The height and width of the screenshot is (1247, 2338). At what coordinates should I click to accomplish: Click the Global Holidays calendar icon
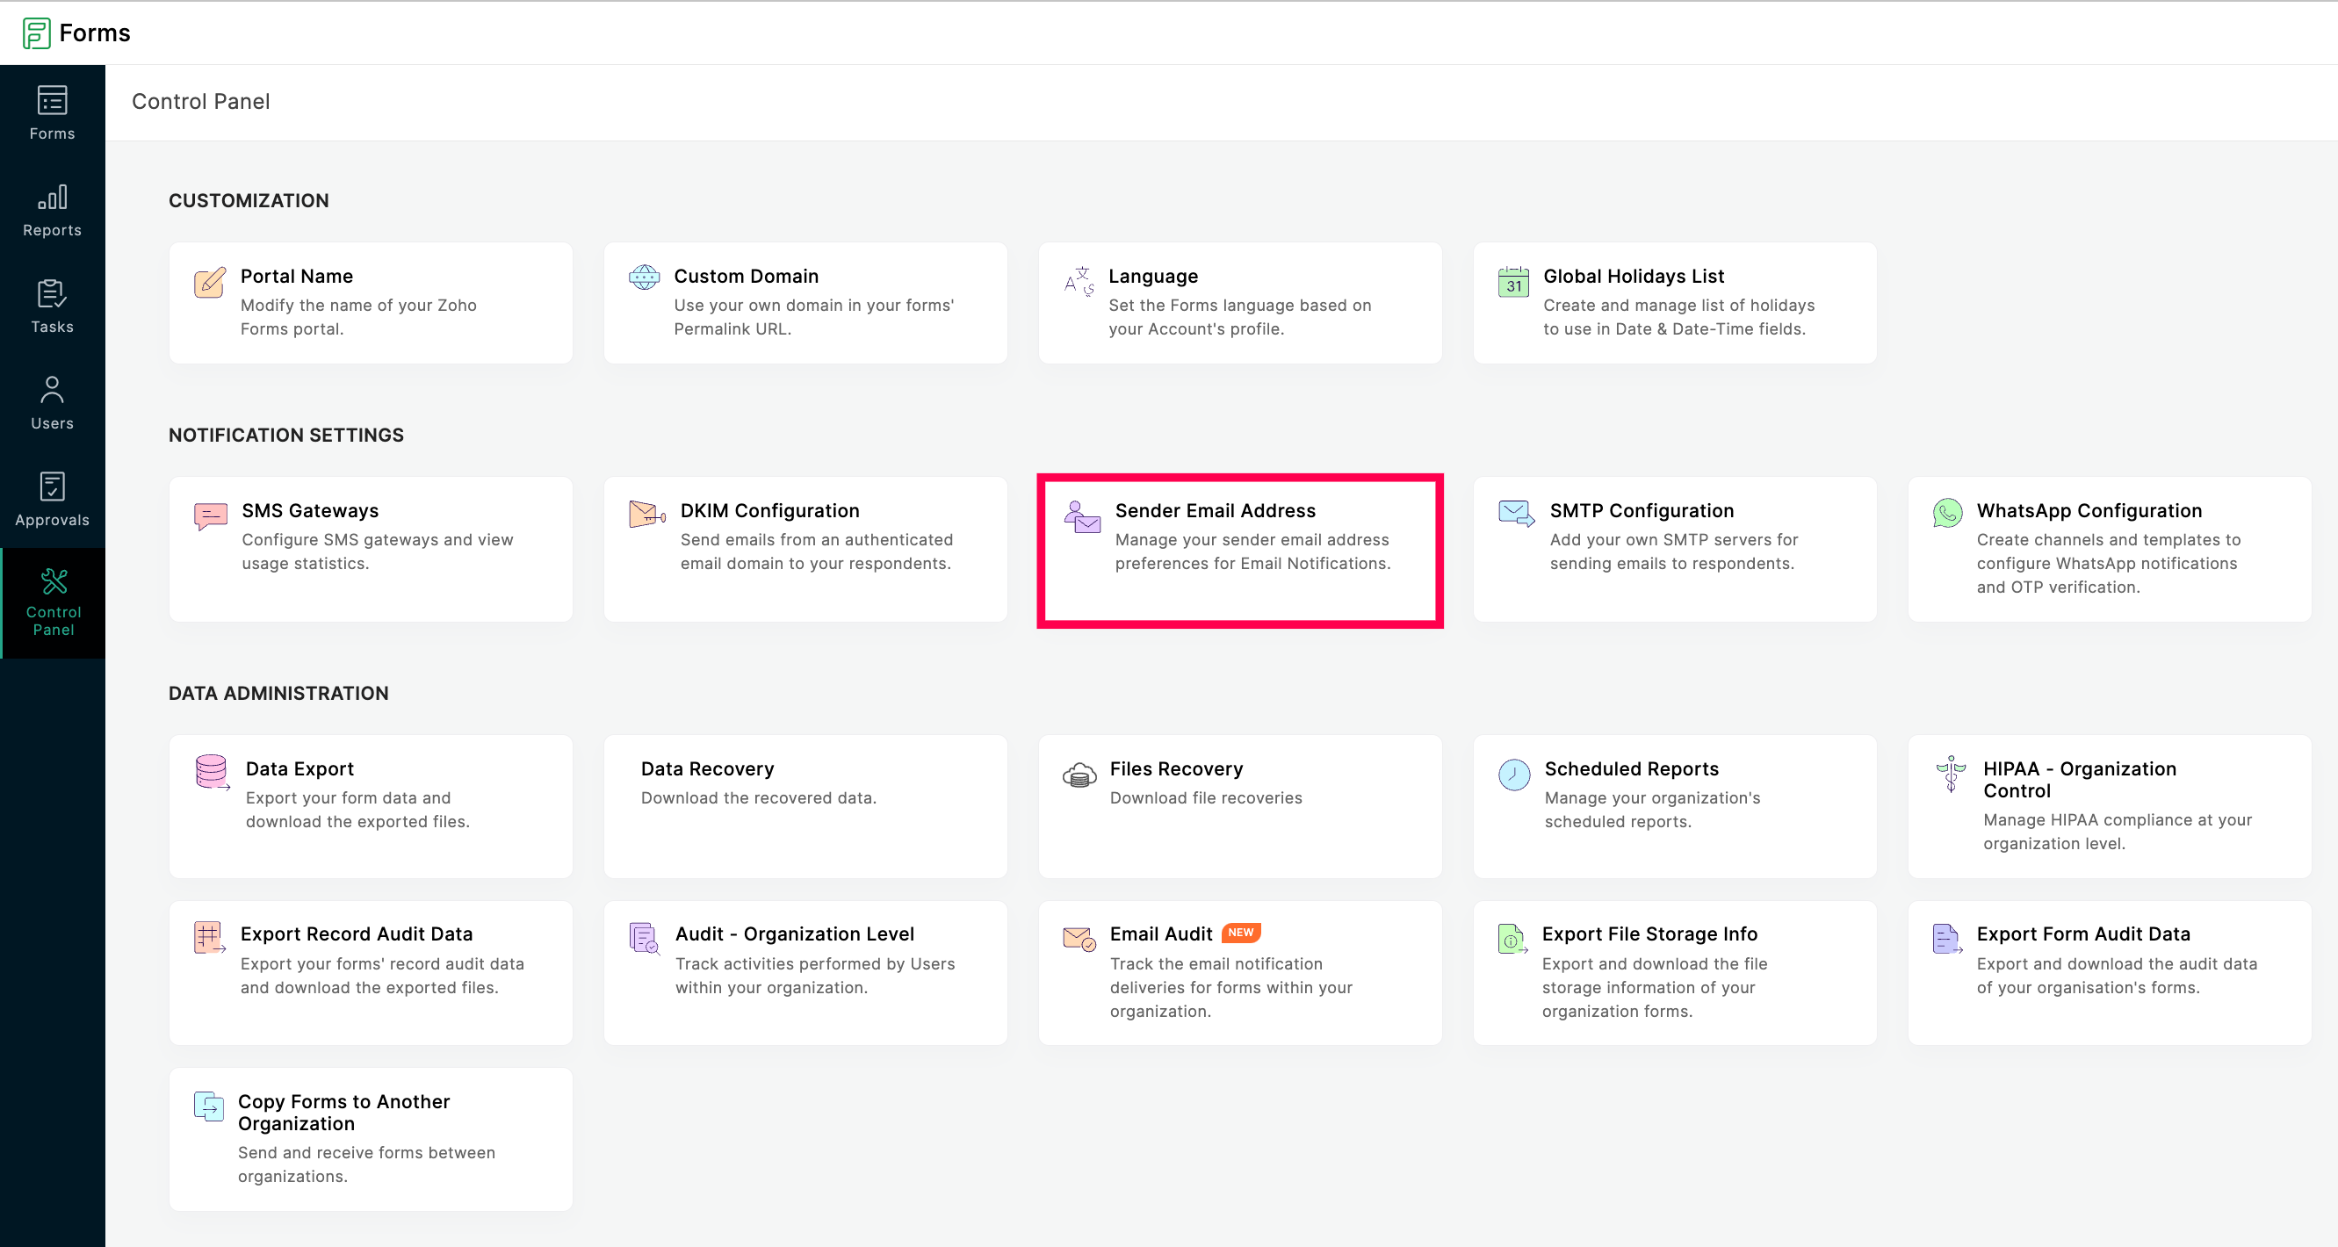pos(1514,281)
